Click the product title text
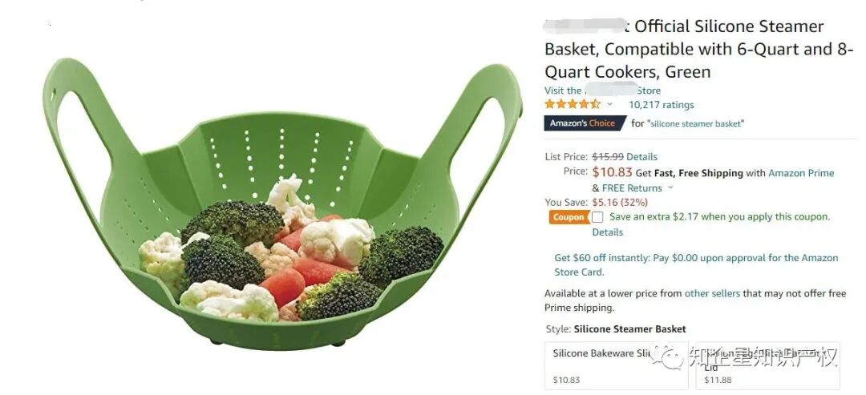Image resolution: width=866 pixels, height=395 pixels. click(698, 49)
